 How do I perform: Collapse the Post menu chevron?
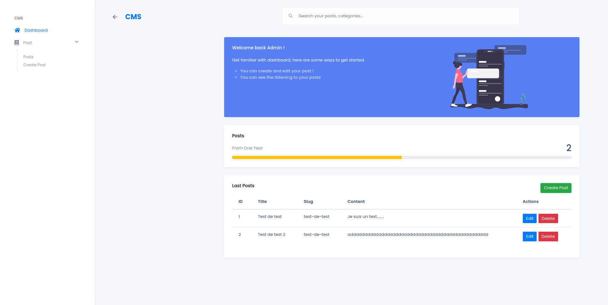77,42
